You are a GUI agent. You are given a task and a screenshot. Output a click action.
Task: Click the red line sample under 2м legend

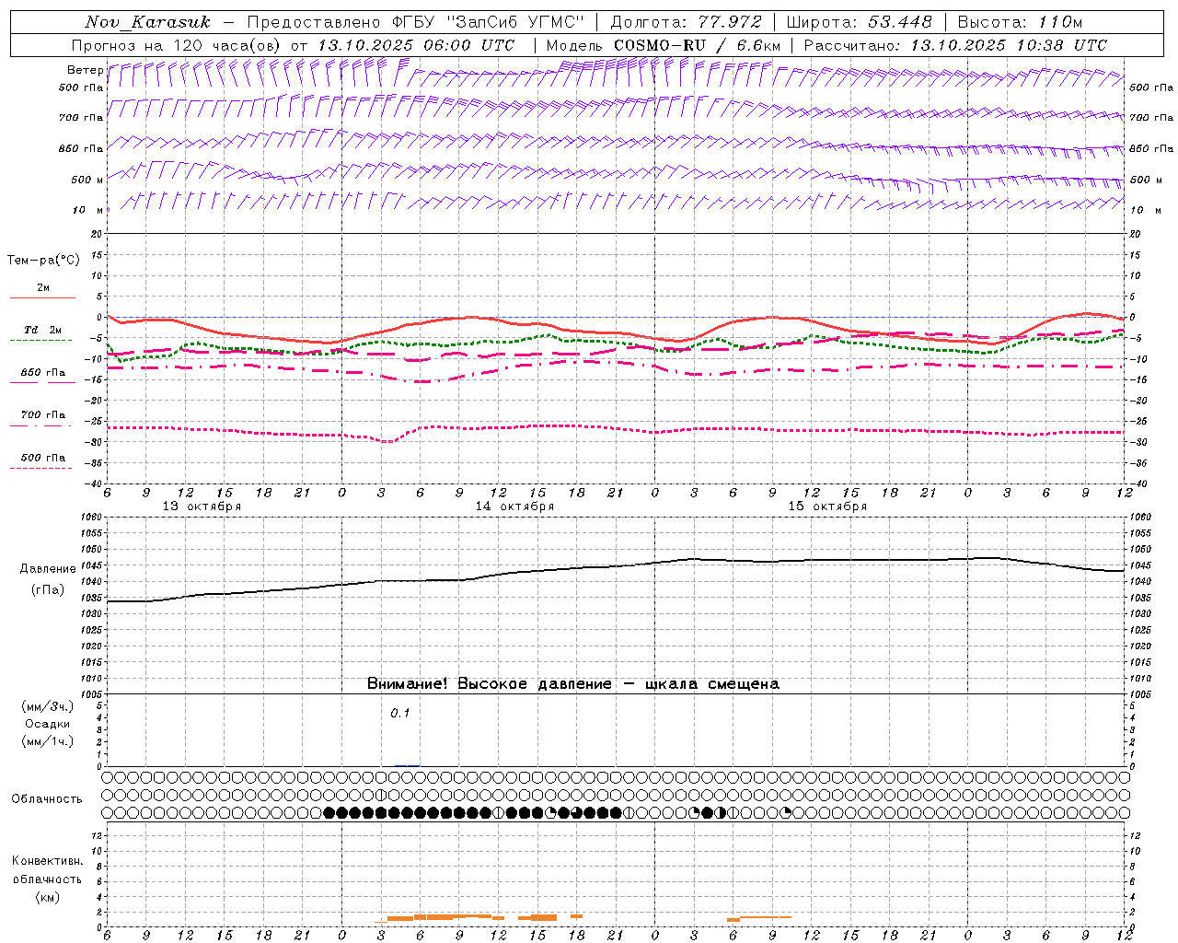pyautogui.click(x=42, y=297)
